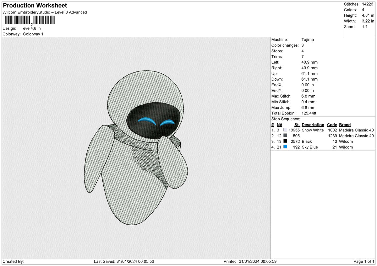
Task: Click the Height value 4.81 in
Action: coord(368,15)
